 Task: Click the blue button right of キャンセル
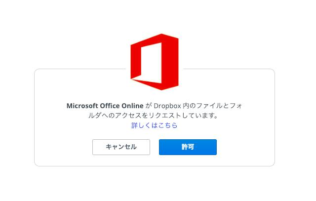click(188, 147)
